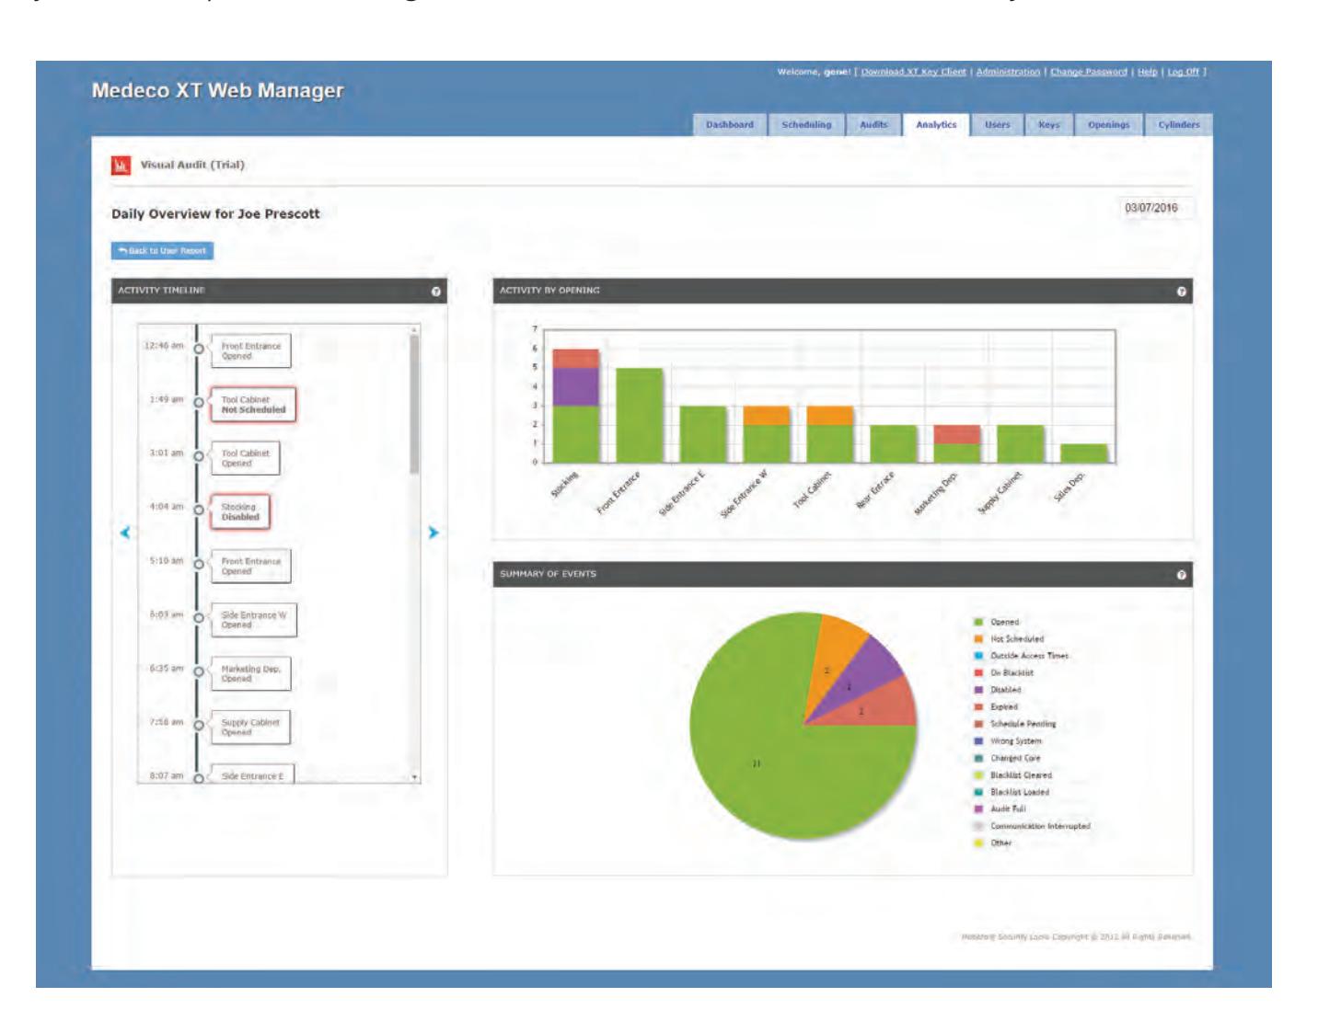Screen dimensions: 1318x1032
Task: Click the Expired legend swatch
Action: click(x=979, y=707)
